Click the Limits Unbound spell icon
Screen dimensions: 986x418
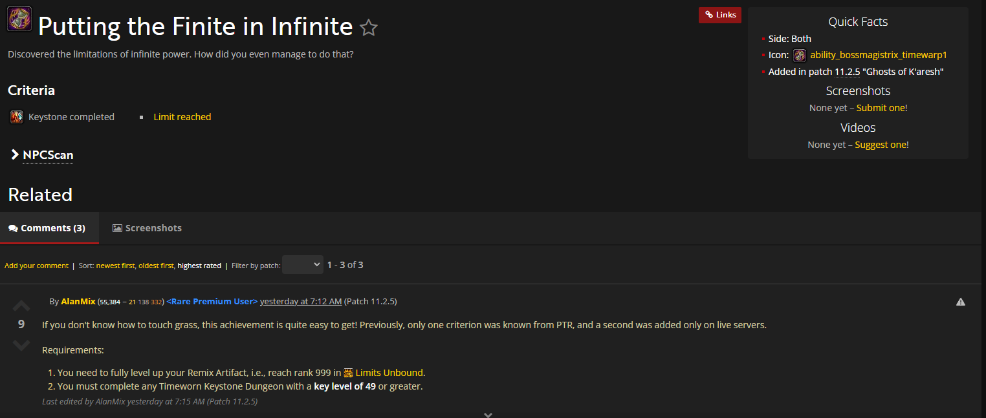tap(348, 373)
